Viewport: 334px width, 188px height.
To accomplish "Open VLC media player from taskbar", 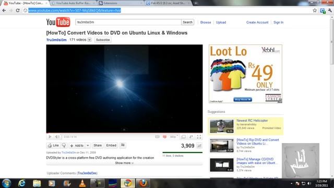I will (x=82, y=183).
